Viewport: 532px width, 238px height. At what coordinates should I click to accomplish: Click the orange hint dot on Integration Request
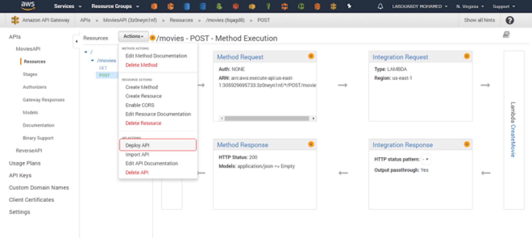click(467, 56)
